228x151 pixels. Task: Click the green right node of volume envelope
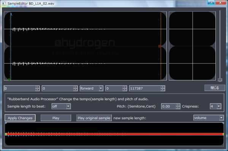point(223,134)
